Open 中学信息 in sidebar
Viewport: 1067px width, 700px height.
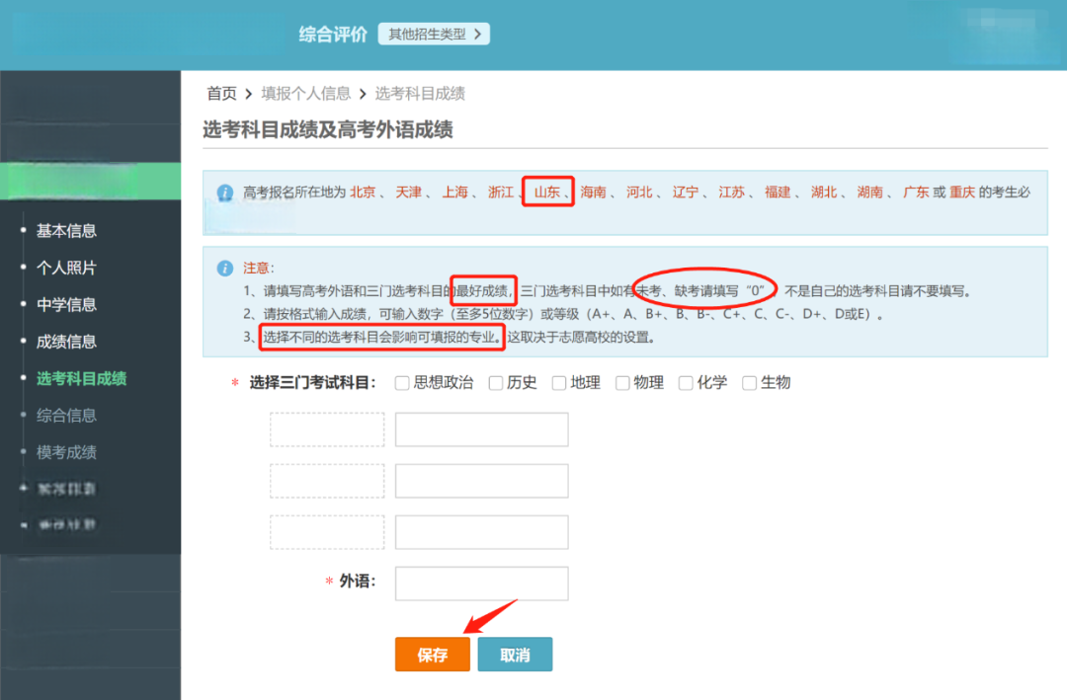67,304
